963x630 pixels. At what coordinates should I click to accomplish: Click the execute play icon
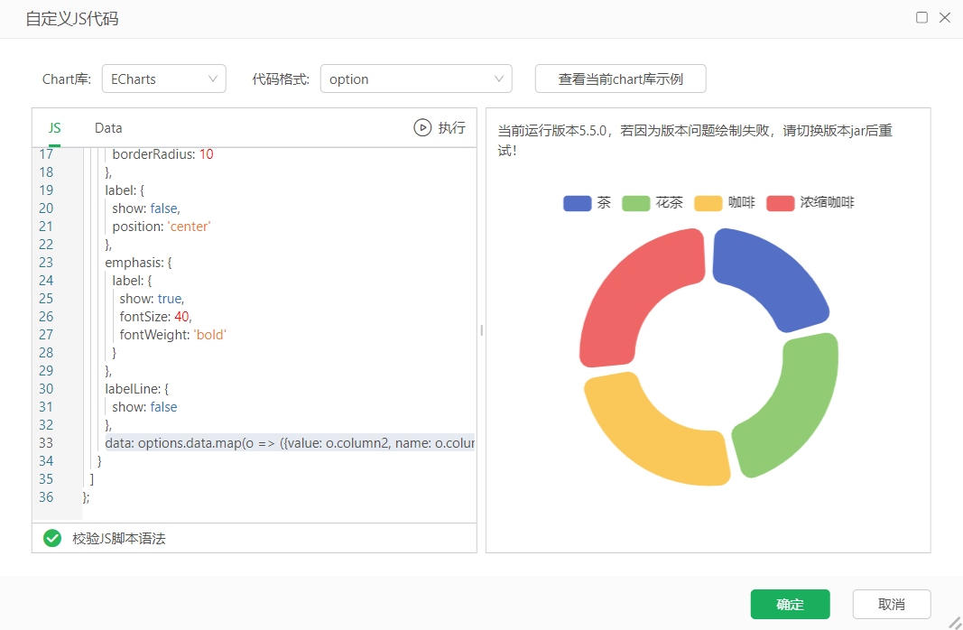(421, 128)
